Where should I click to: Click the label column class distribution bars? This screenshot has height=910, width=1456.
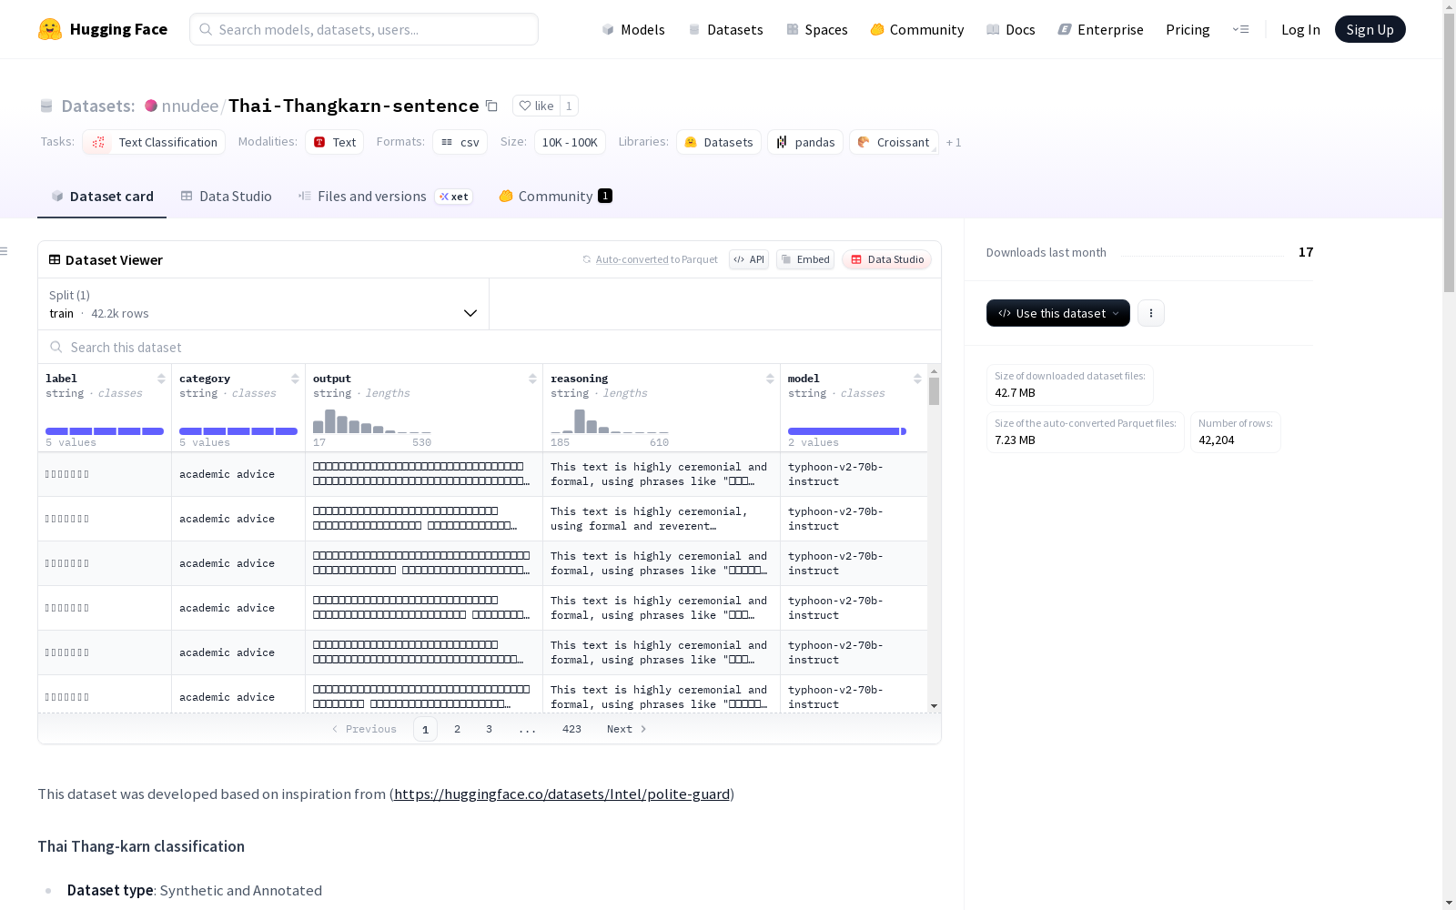(105, 431)
